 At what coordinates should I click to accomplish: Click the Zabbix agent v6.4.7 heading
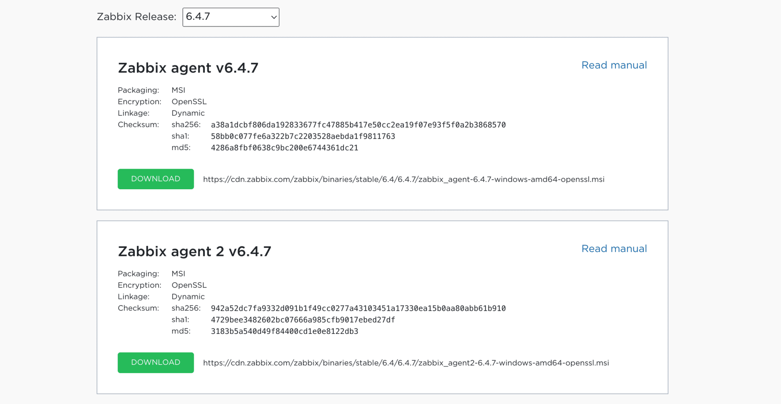click(188, 68)
